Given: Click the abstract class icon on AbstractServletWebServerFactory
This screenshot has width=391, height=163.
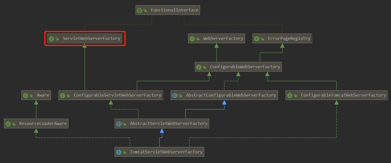Looking at the screenshot, I should [119, 123].
